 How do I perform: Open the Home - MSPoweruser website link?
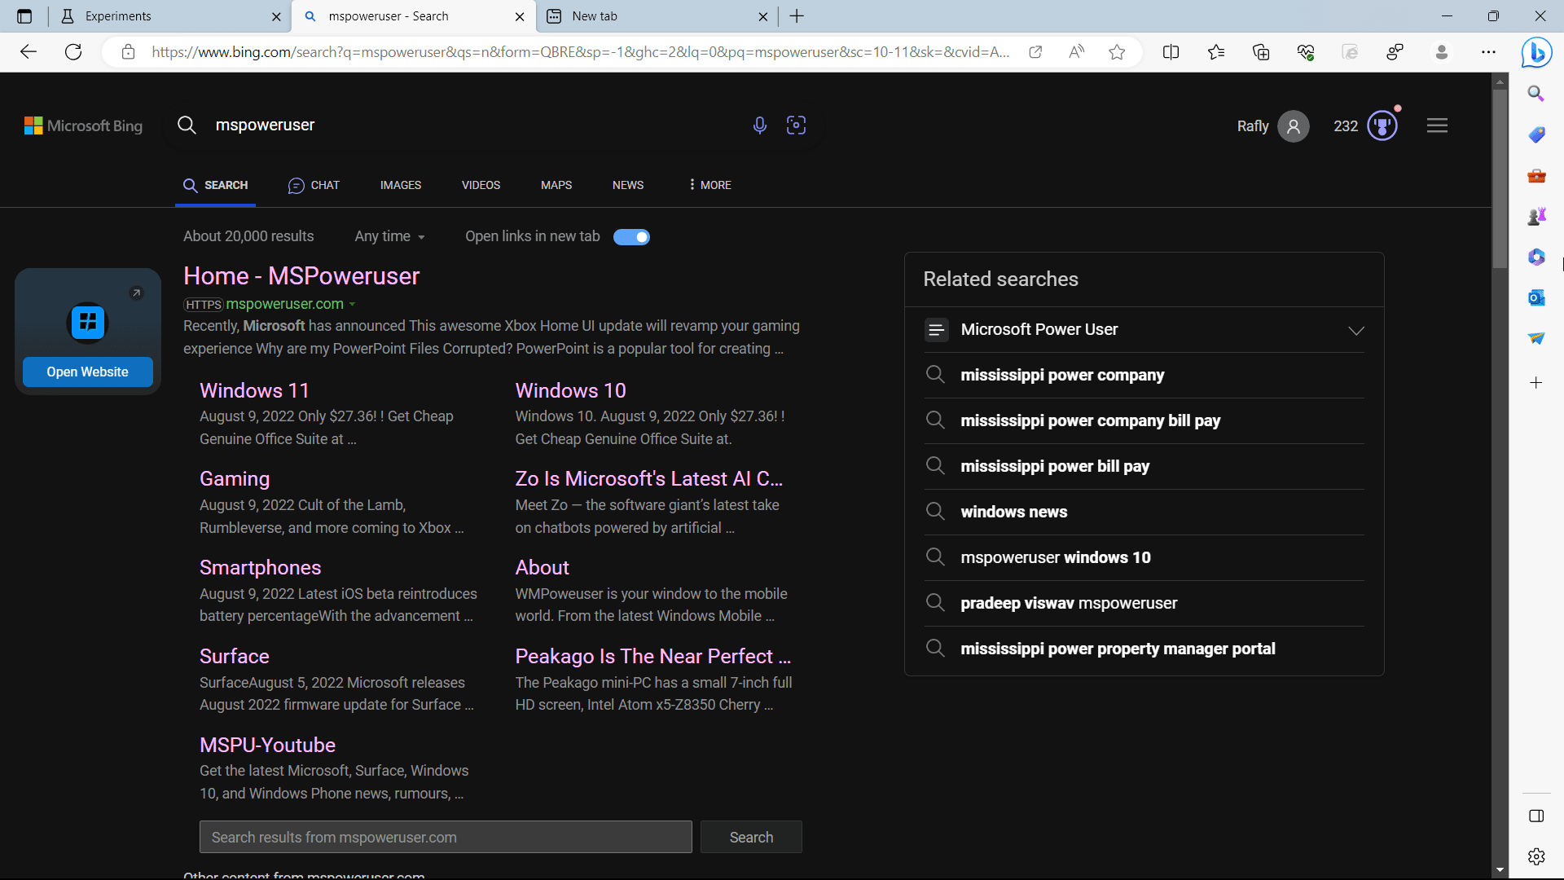tap(301, 276)
